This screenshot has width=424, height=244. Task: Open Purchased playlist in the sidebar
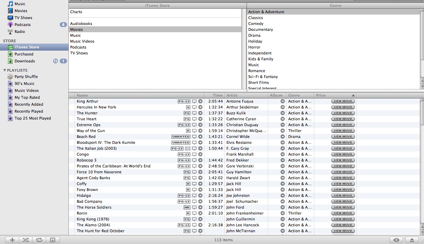coord(24,54)
